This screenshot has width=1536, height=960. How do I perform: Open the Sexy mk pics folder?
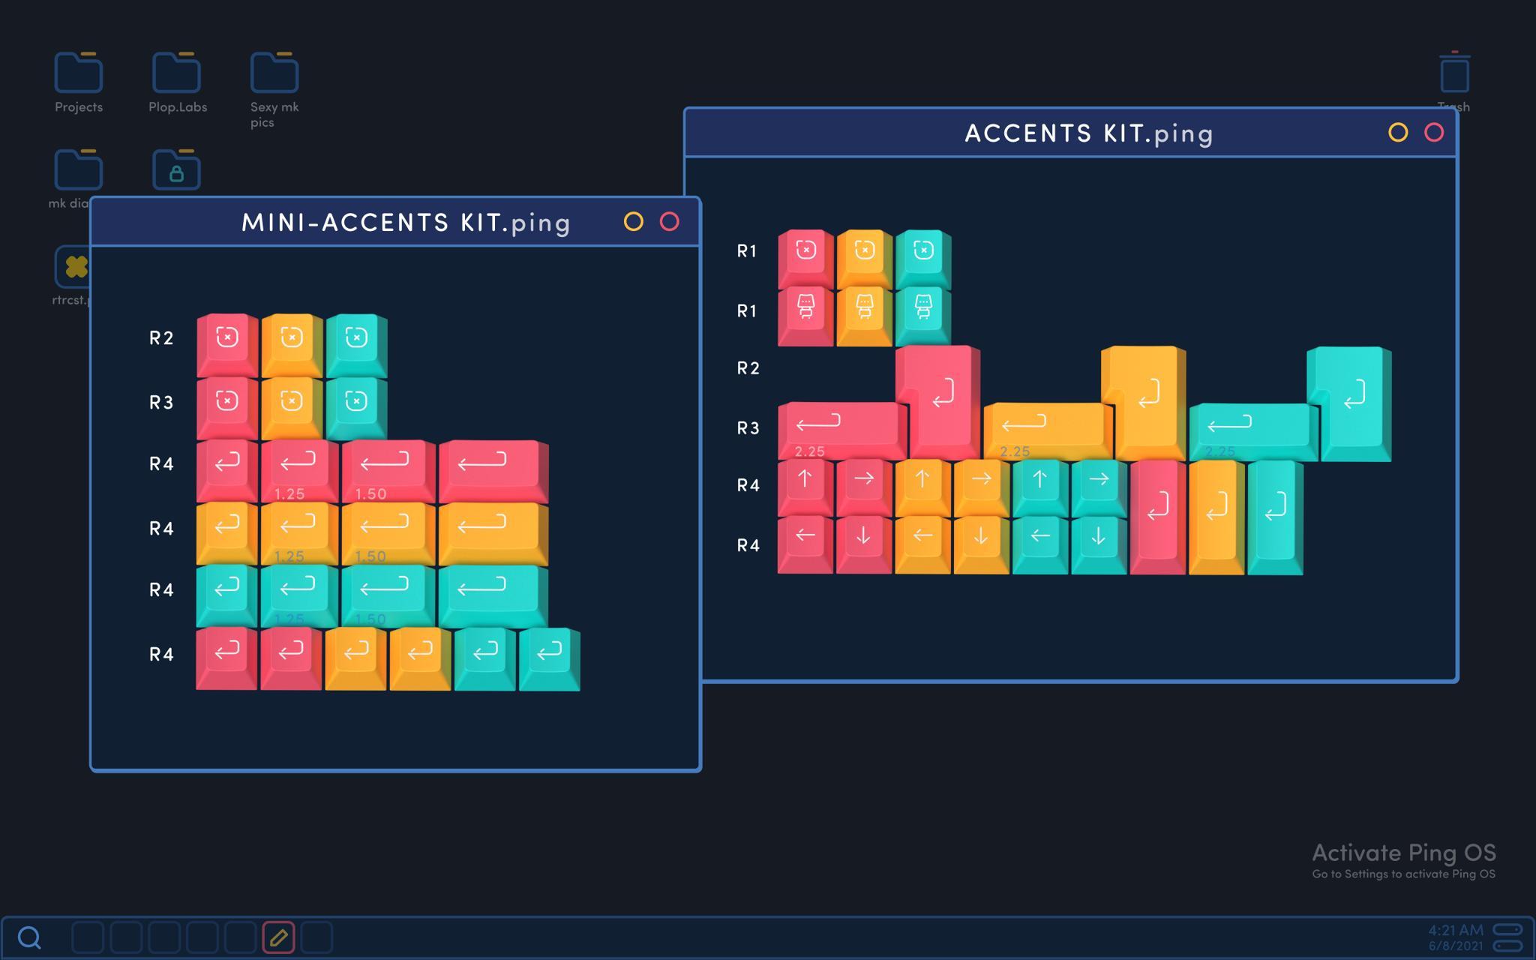point(274,74)
